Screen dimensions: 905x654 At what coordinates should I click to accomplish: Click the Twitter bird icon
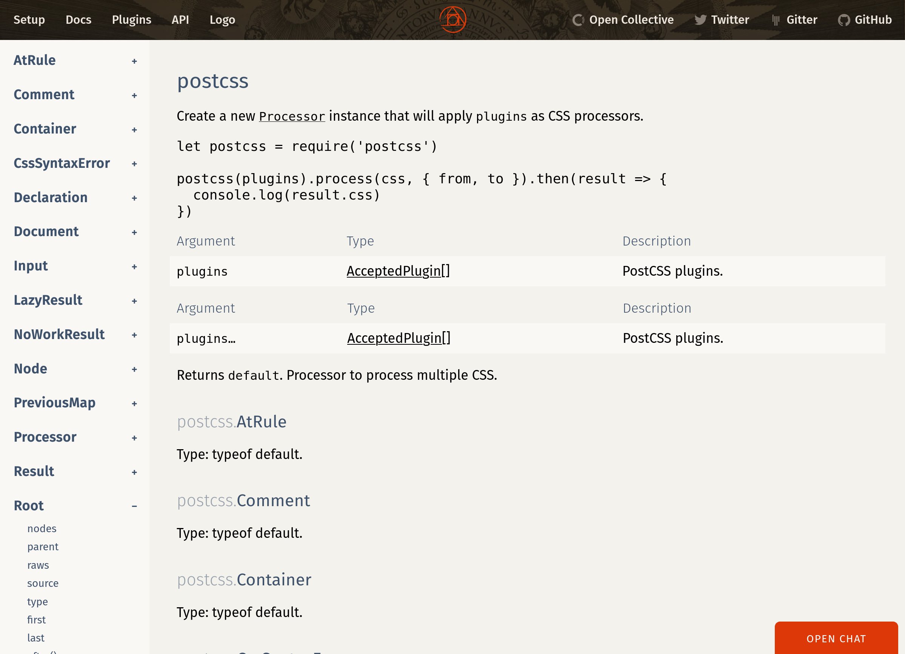pos(700,20)
